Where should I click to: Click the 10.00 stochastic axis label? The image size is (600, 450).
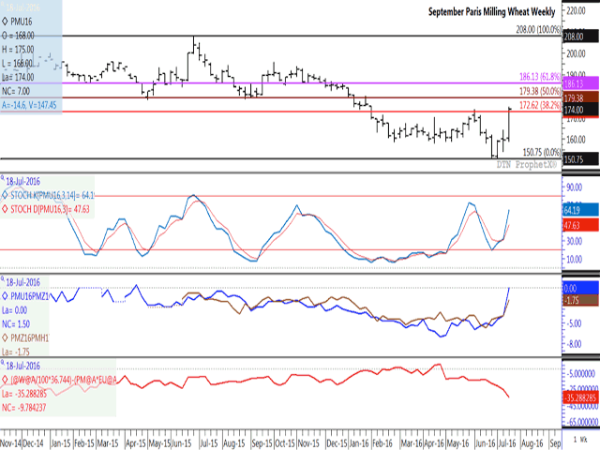(574, 259)
